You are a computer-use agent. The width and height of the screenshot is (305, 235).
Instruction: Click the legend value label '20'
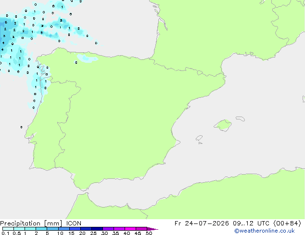[x=82, y=233]
